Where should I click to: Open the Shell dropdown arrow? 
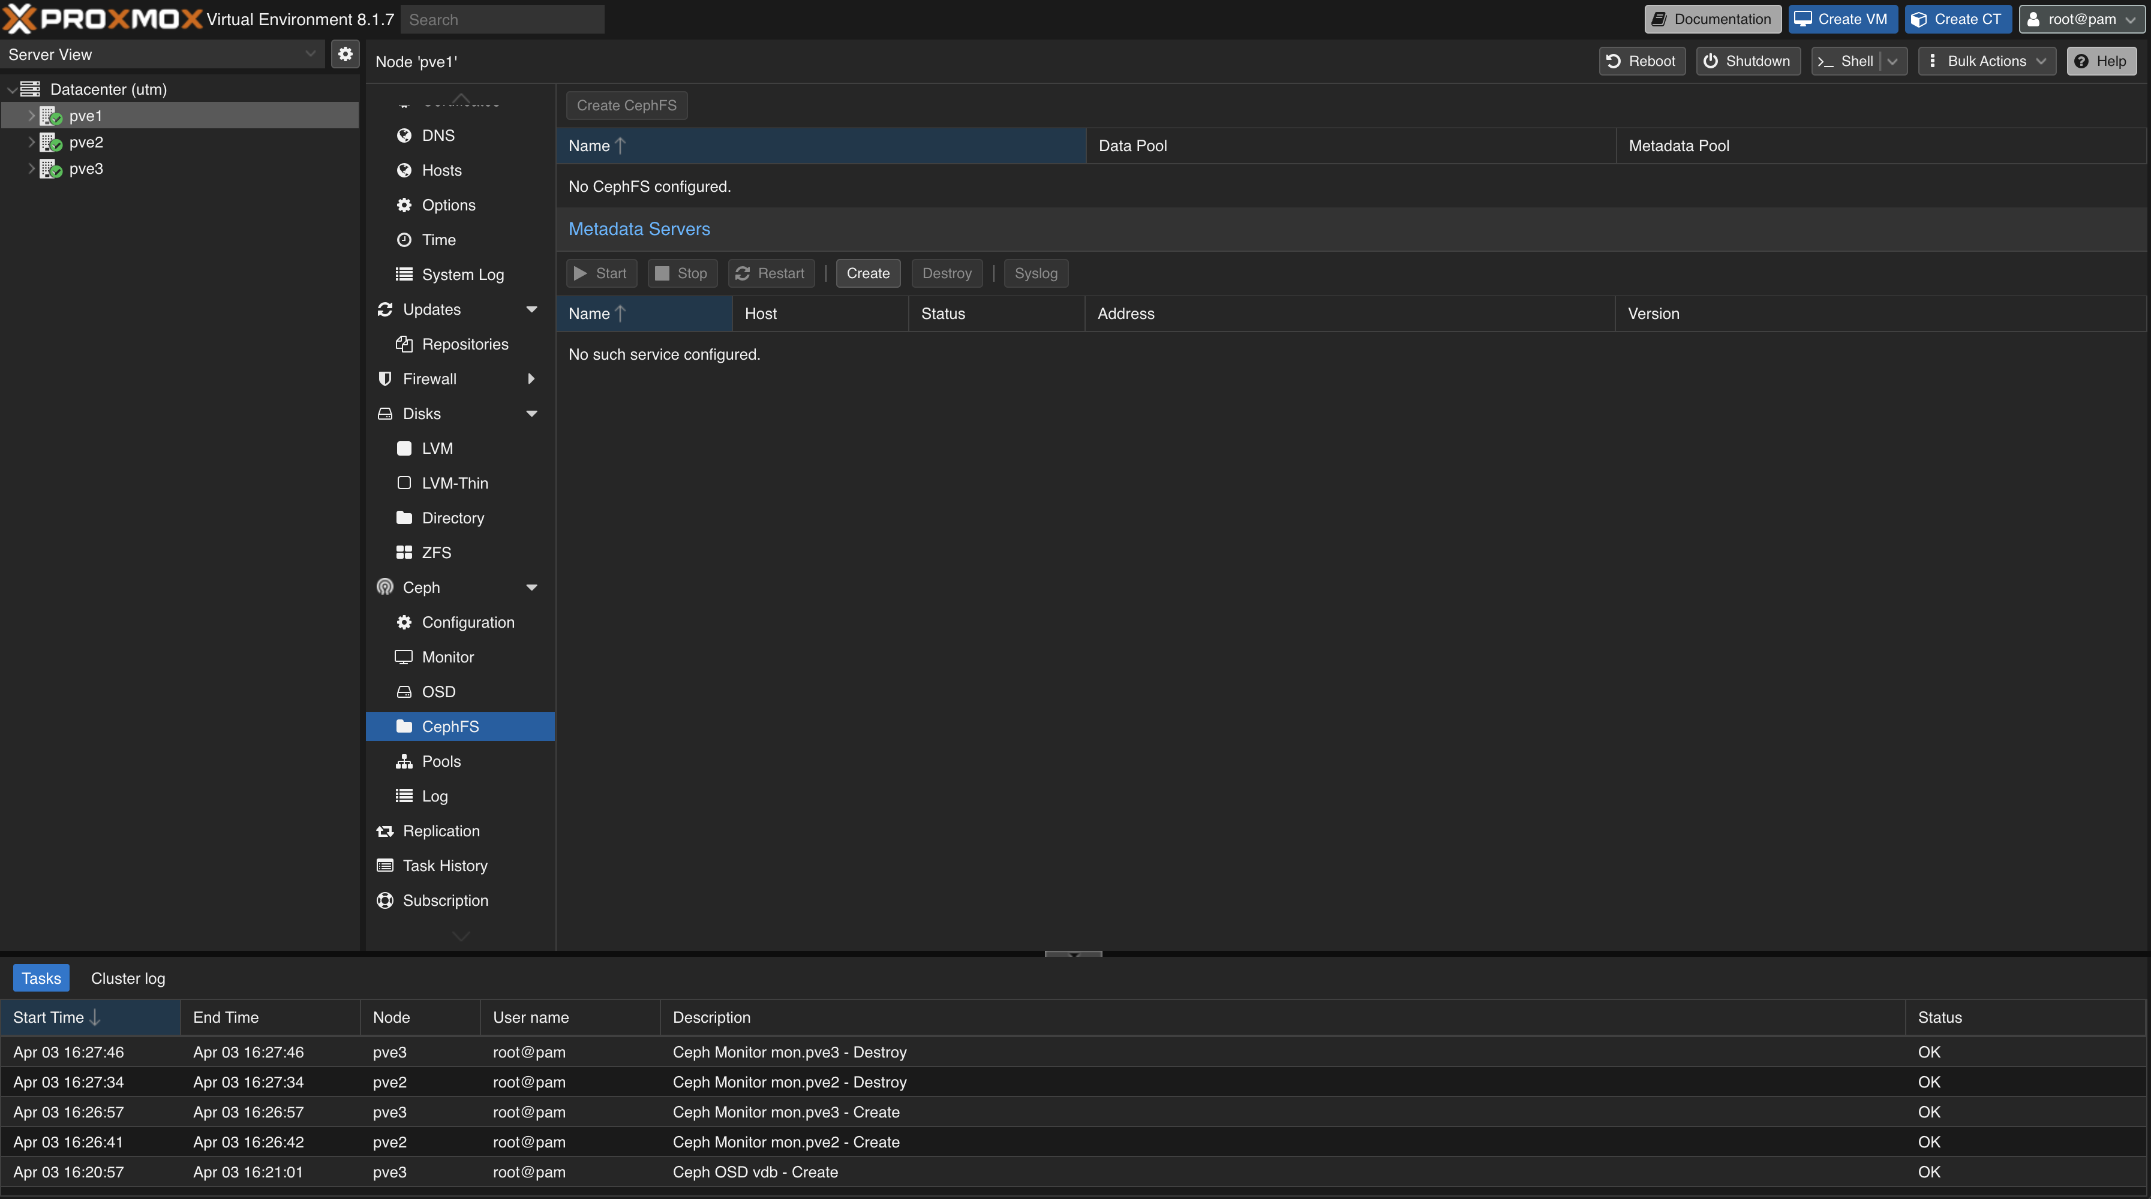1892,61
